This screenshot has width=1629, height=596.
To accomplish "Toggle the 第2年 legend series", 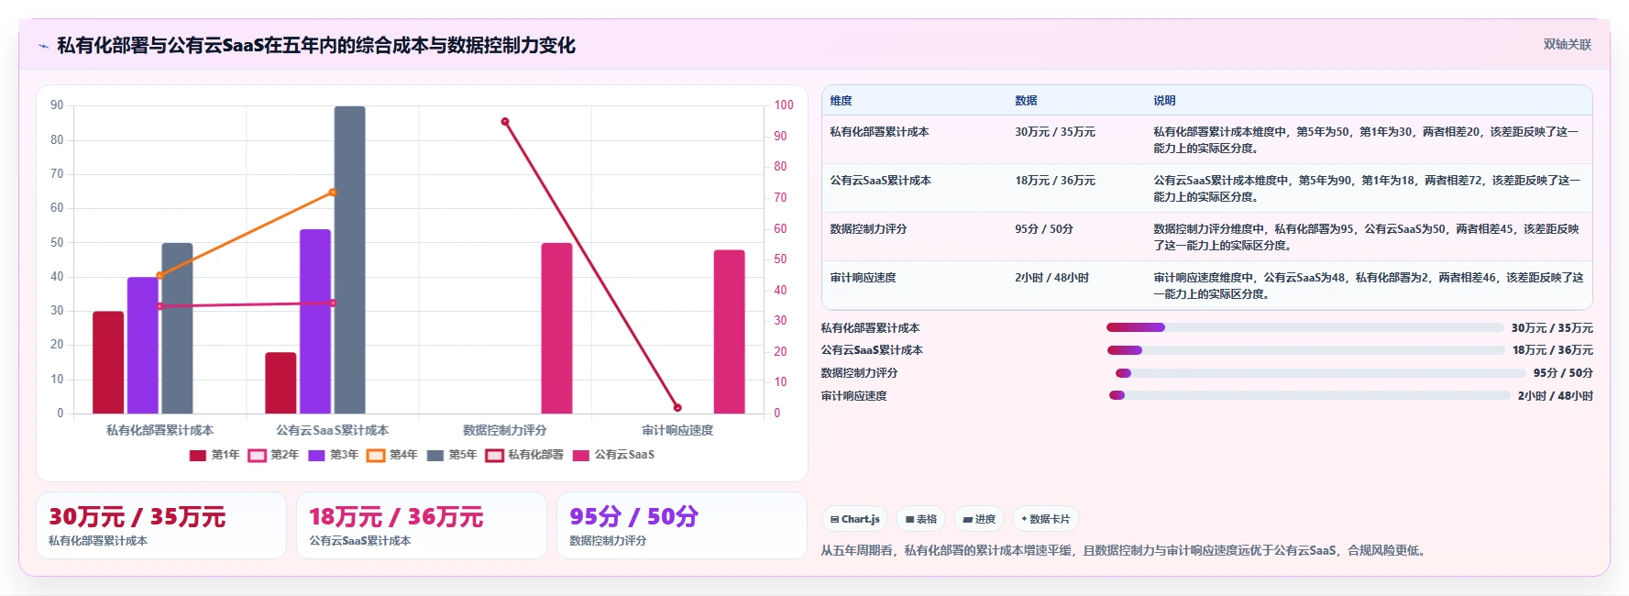I will 274,455.
